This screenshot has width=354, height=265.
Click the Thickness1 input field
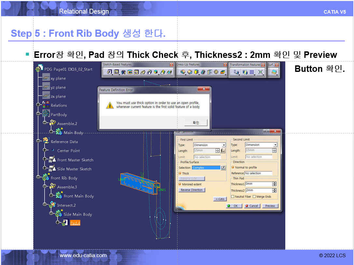point(258,184)
